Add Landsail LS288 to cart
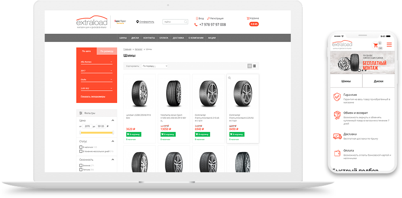The width and height of the screenshot is (402, 198). [134, 134]
